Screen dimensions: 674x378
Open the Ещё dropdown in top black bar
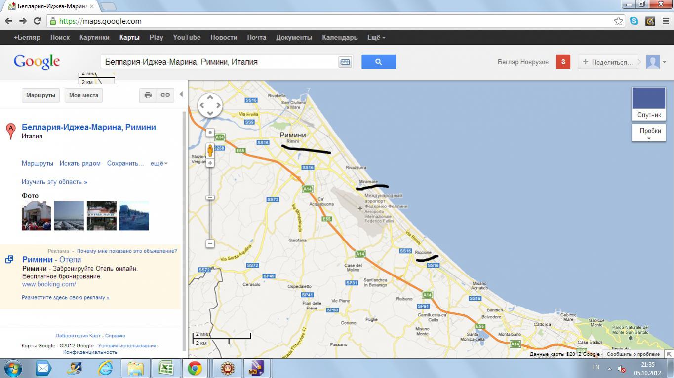coord(376,37)
